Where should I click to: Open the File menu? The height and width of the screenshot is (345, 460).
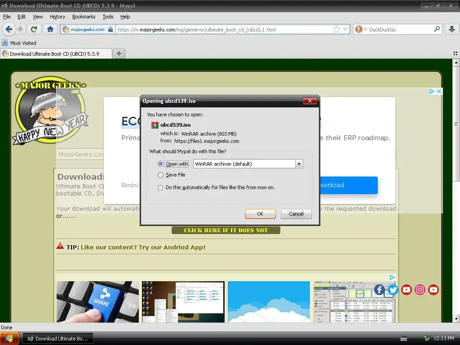(x=7, y=17)
